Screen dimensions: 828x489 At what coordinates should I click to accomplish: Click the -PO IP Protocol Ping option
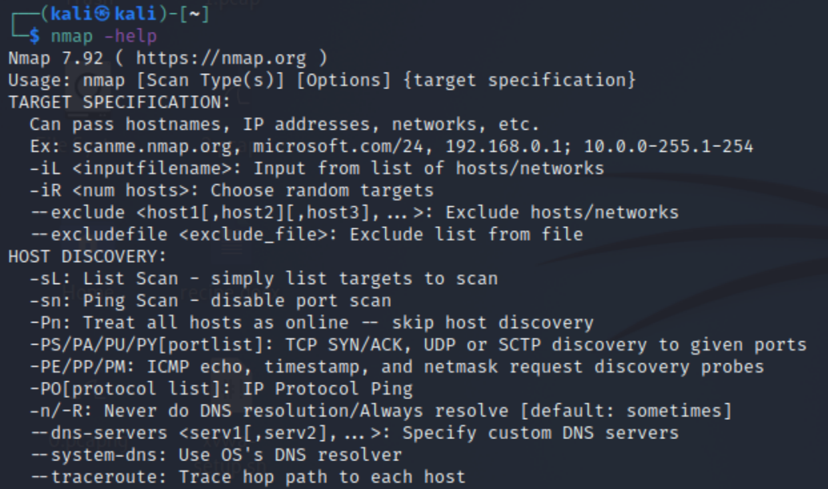[221, 389]
